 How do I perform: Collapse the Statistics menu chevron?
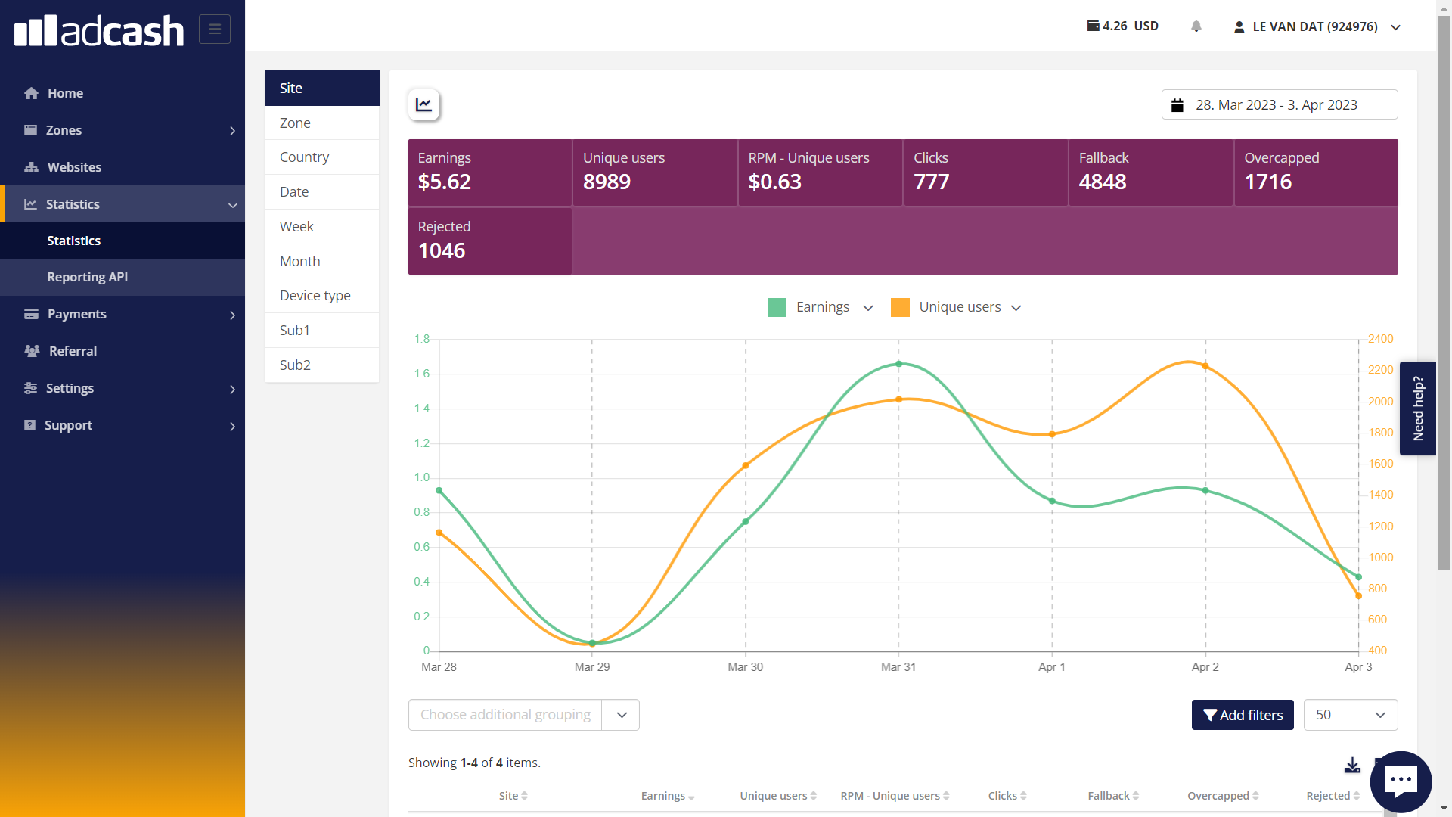[x=232, y=205]
